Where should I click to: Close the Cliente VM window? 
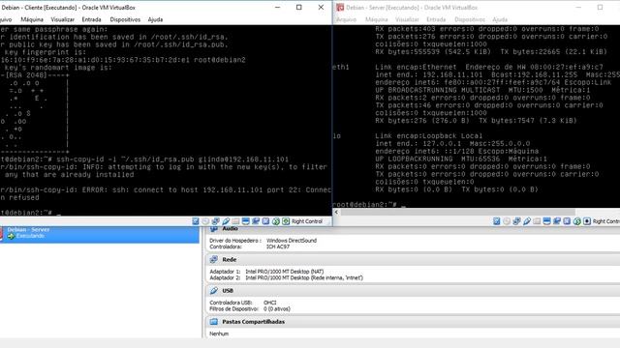pos(321,8)
